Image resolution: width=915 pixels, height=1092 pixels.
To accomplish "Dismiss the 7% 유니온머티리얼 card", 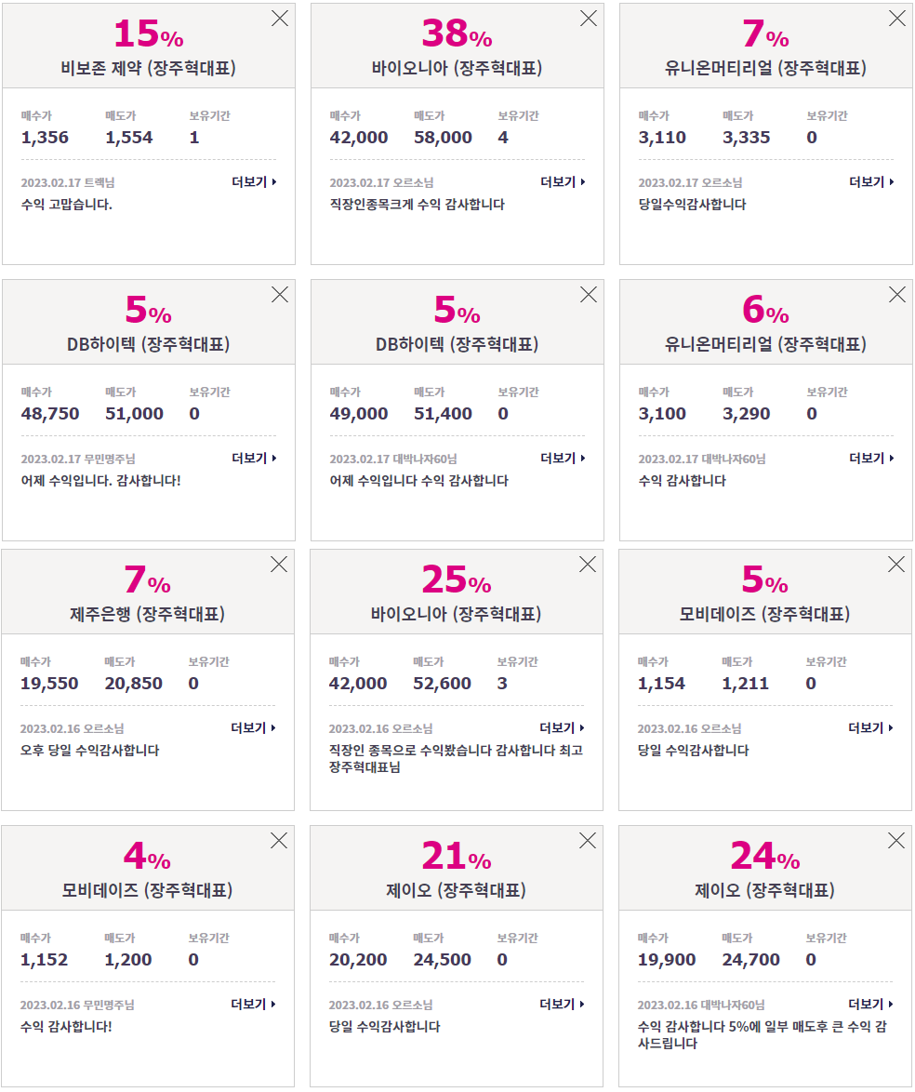I will click(897, 19).
